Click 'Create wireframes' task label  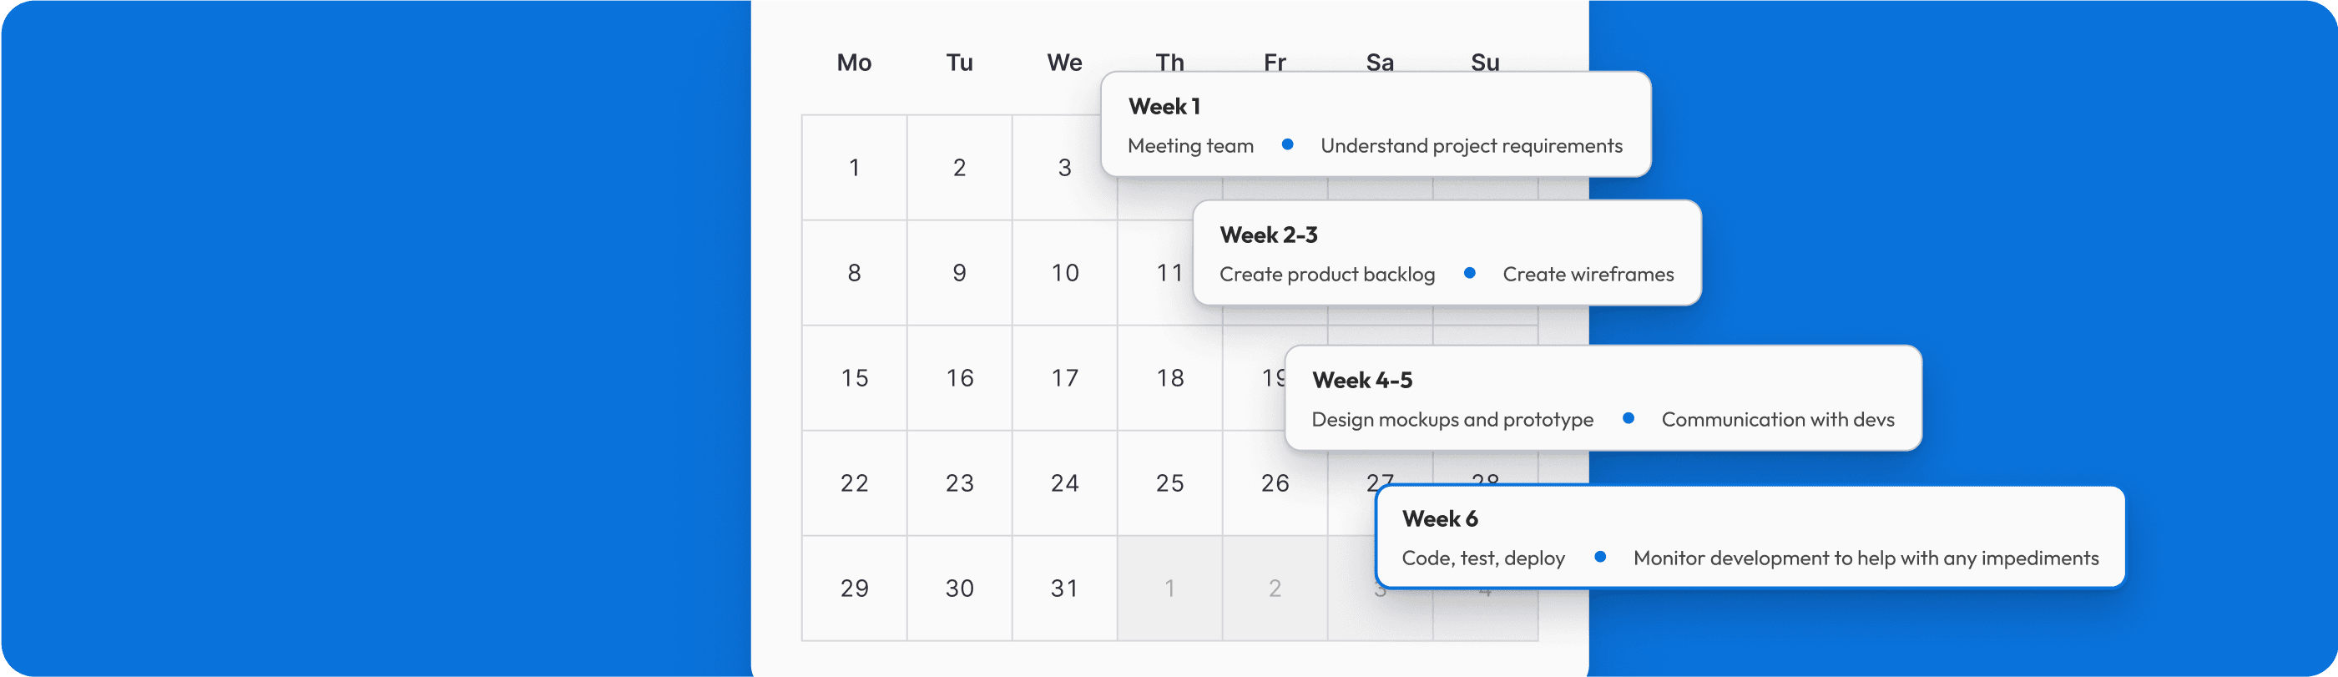(x=1588, y=274)
